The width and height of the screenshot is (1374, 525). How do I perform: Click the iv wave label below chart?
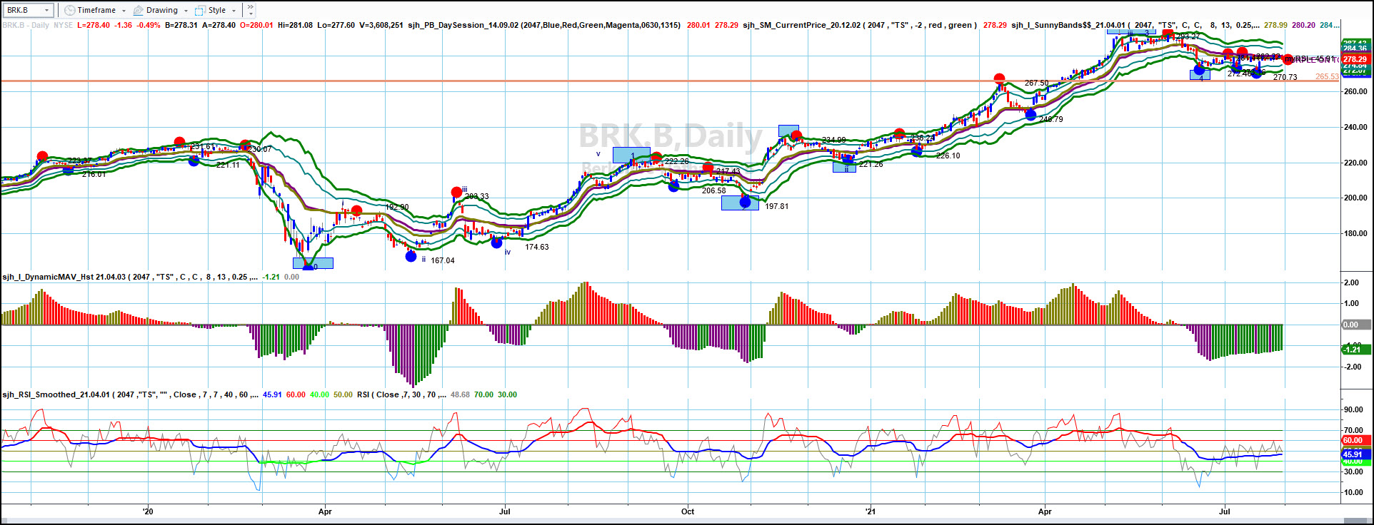point(508,252)
